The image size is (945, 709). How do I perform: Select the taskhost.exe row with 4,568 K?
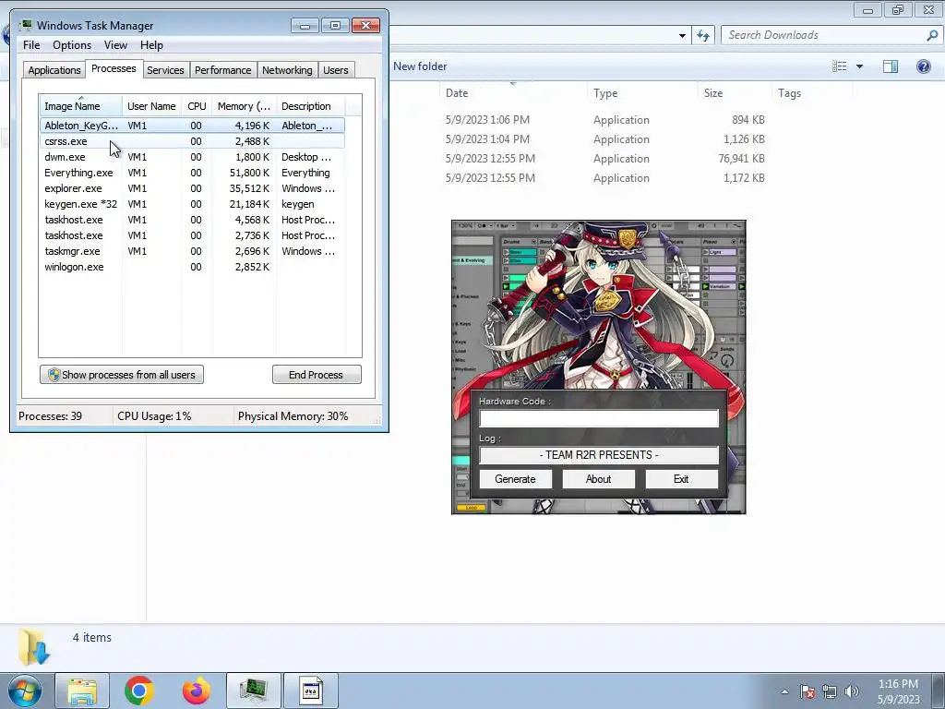(x=192, y=220)
